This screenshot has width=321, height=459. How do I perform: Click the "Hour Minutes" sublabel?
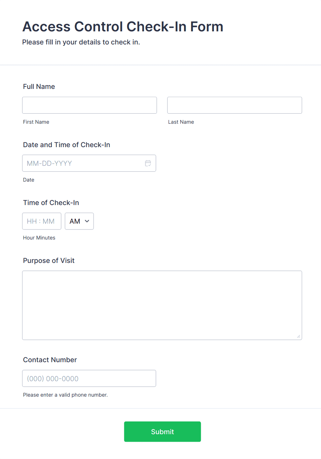pos(39,238)
